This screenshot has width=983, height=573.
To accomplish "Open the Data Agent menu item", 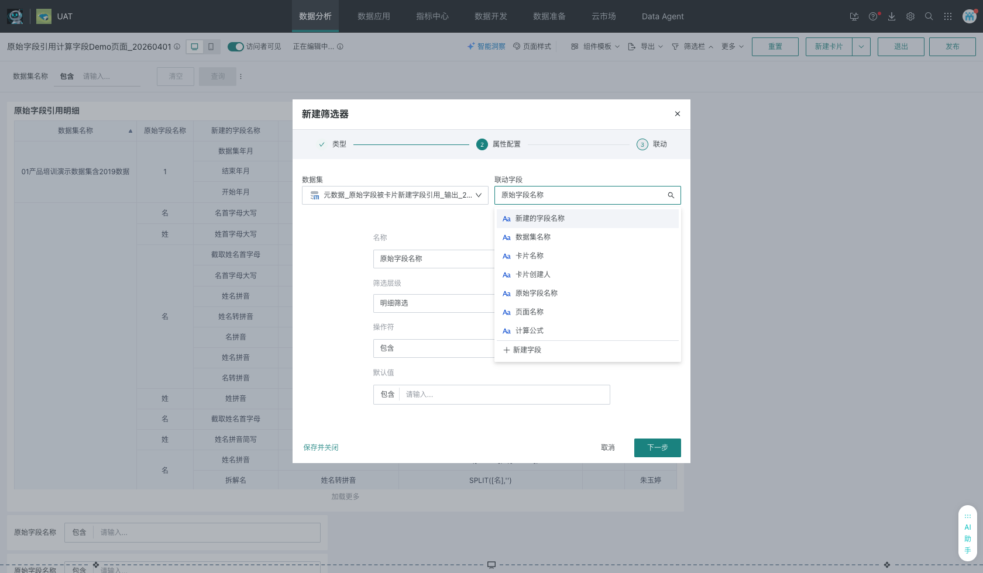I will [662, 16].
